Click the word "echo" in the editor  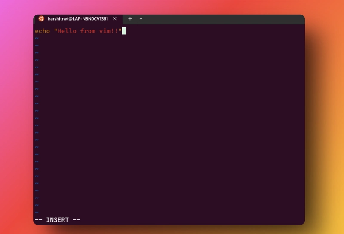point(42,31)
